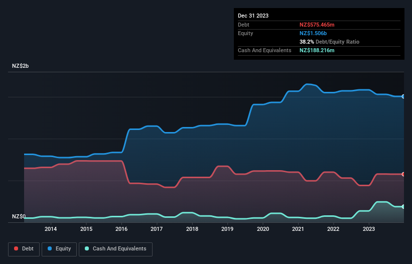Click the blue dot in Equity legend

pos(50,249)
